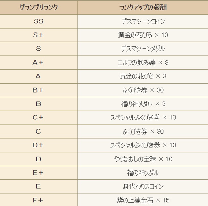Click the デスマシーンコイン reward cell
The image size is (208, 206).
[x=143, y=21]
